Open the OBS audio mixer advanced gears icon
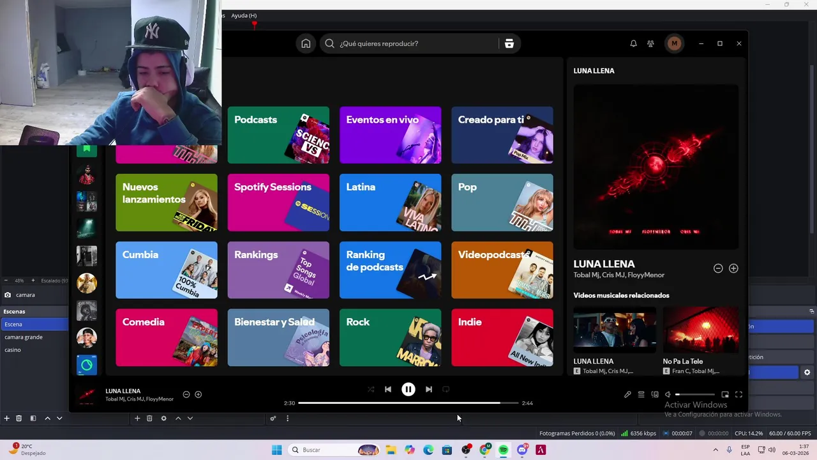This screenshot has width=817, height=460. pyautogui.click(x=273, y=418)
